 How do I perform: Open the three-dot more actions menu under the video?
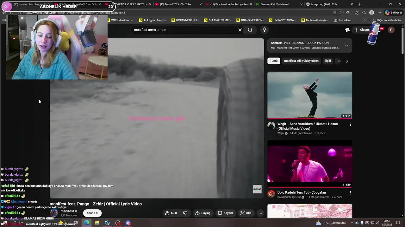[260, 213]
